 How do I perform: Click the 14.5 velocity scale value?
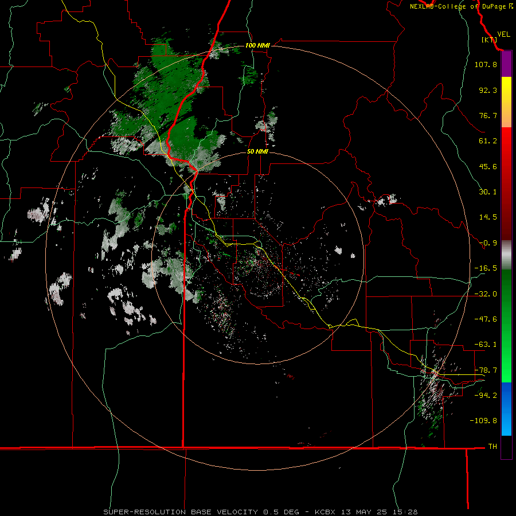point(488,217)
